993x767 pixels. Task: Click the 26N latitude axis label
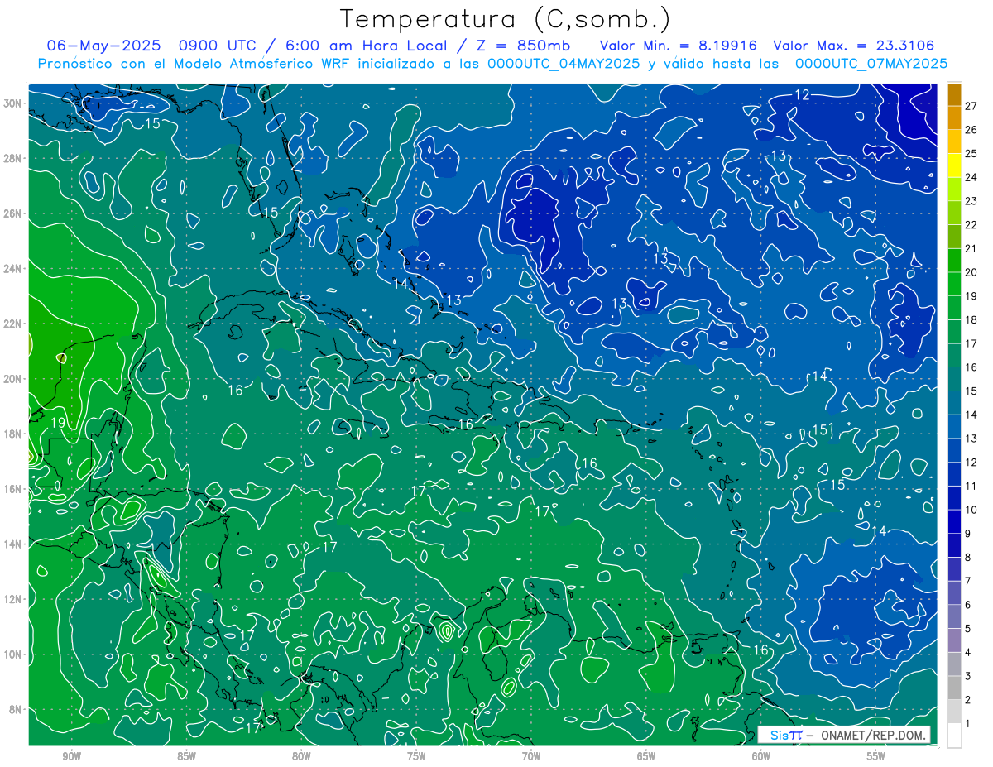click(x=12, y=213)
